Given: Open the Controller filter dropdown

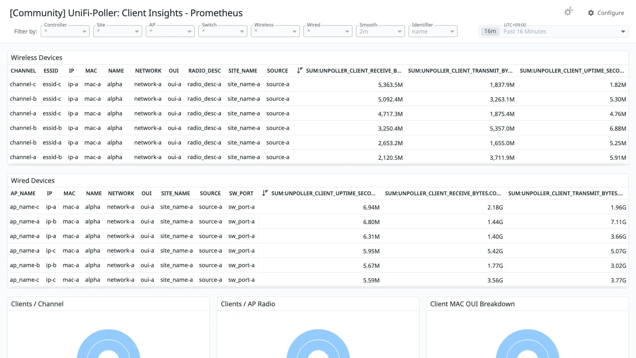Looking at the screenshot, I should click(65, 31).
